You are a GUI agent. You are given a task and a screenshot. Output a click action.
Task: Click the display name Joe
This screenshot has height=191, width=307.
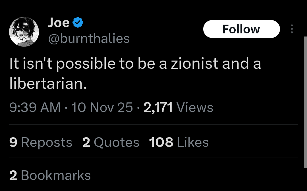(59, 23)
